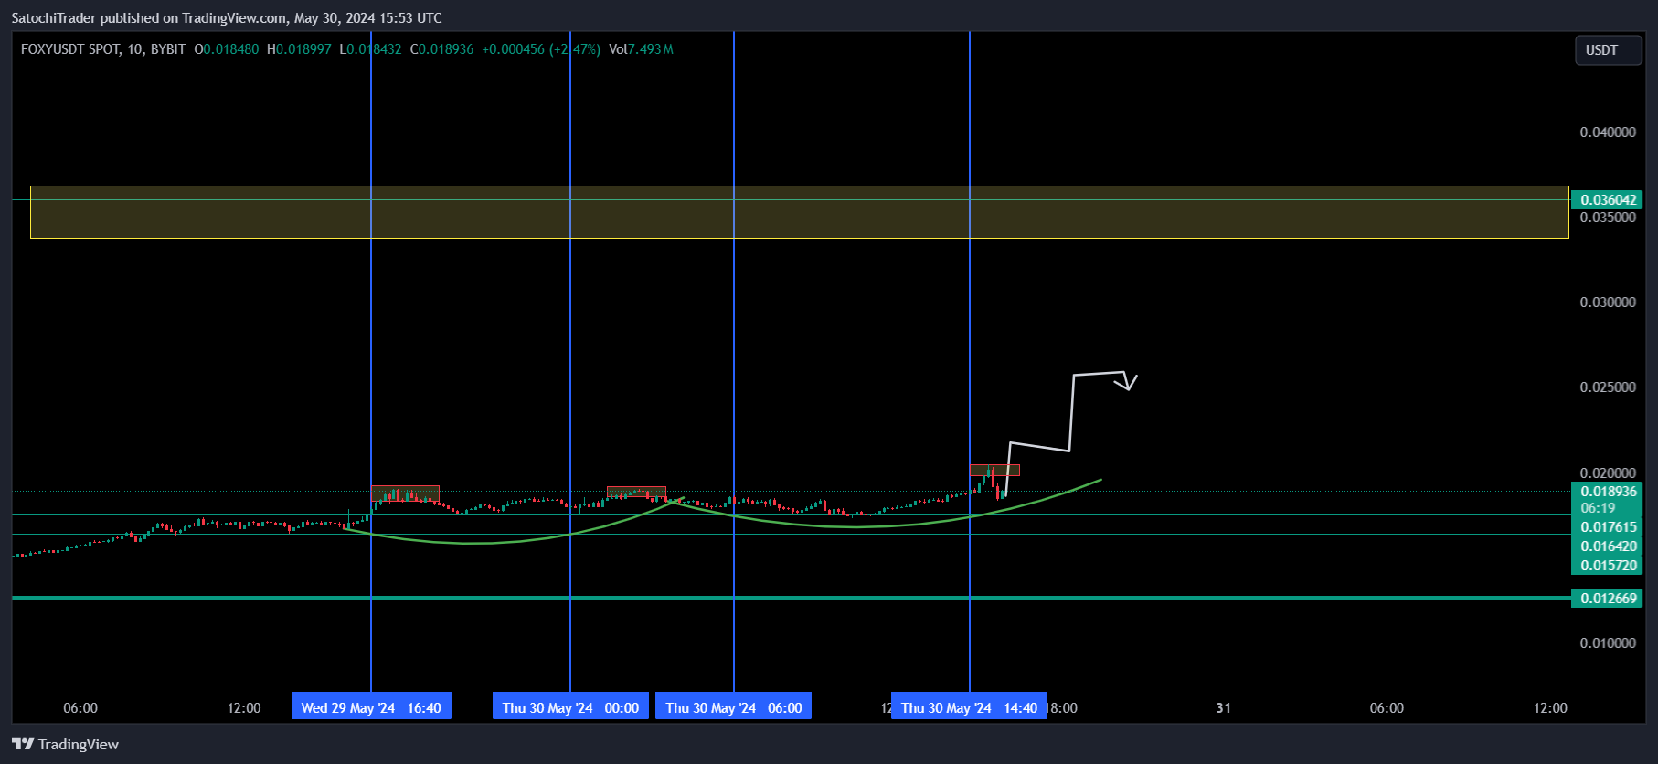1658x764 pixels.
Task: Click the 0.030000 price axis tick
Action: 1608,302
